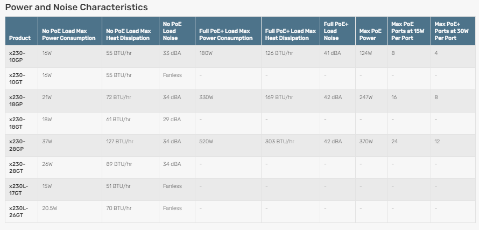Click the Product column header
This screenshot has width=479, height=230.
point(20,38)
